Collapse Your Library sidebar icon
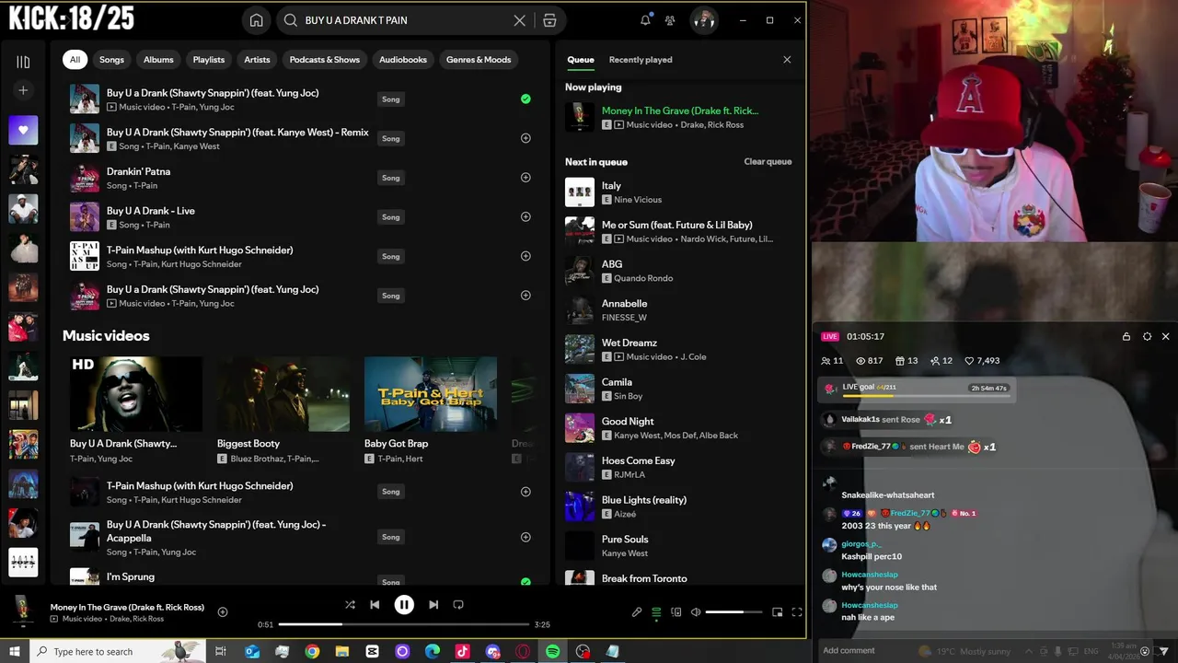Image resolution: width=1178 pixels, height=663 pixels. tap(23, 62)
